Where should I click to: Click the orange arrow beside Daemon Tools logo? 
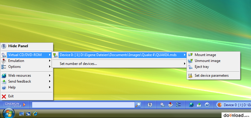click(24, 105)
